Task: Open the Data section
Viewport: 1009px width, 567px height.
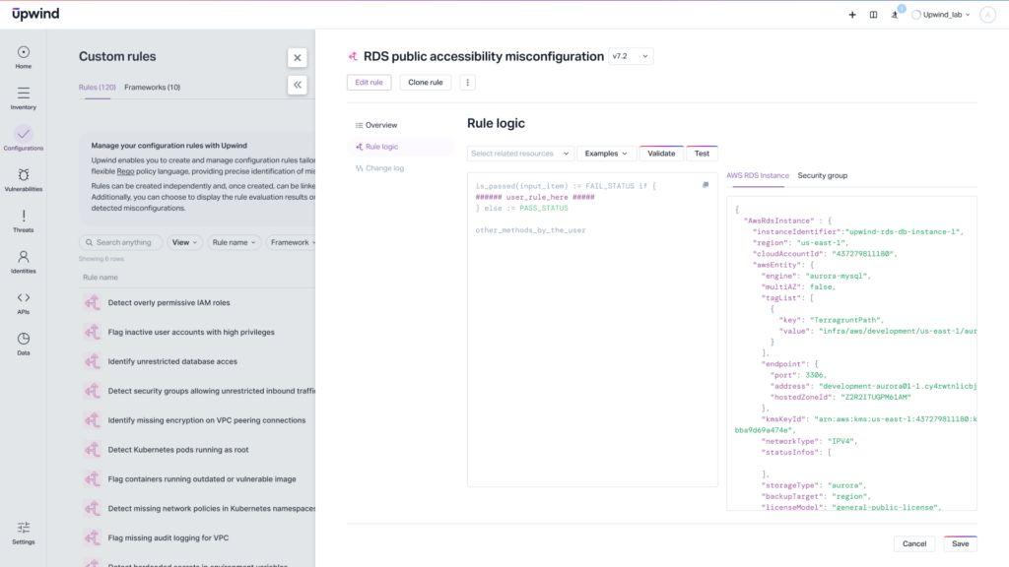Action: (x=24, y=344)
